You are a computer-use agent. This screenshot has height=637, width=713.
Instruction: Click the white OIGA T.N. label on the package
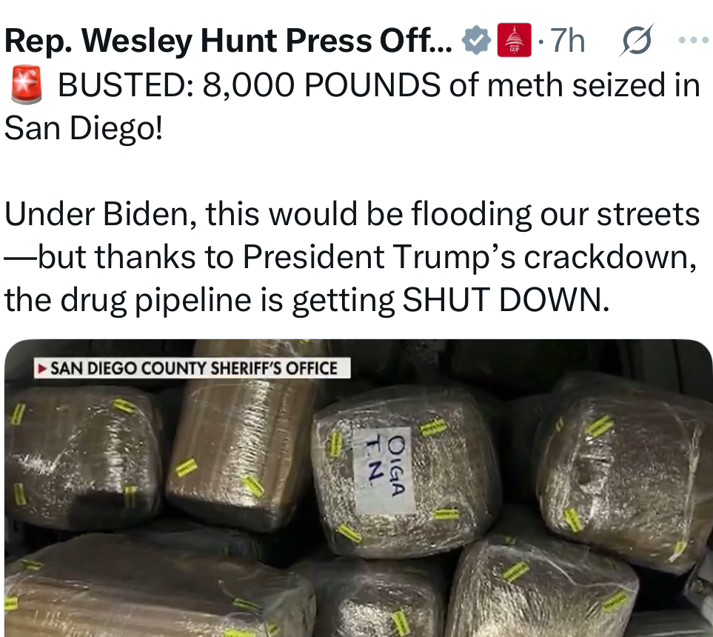pyautogui.click(x=385, y=469)
